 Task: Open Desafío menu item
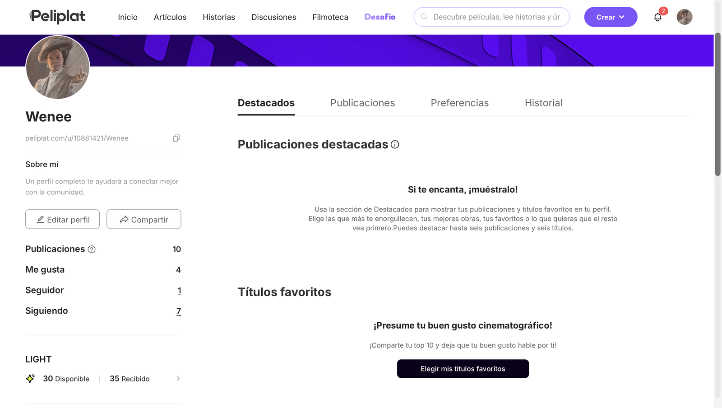click(380, 17)
